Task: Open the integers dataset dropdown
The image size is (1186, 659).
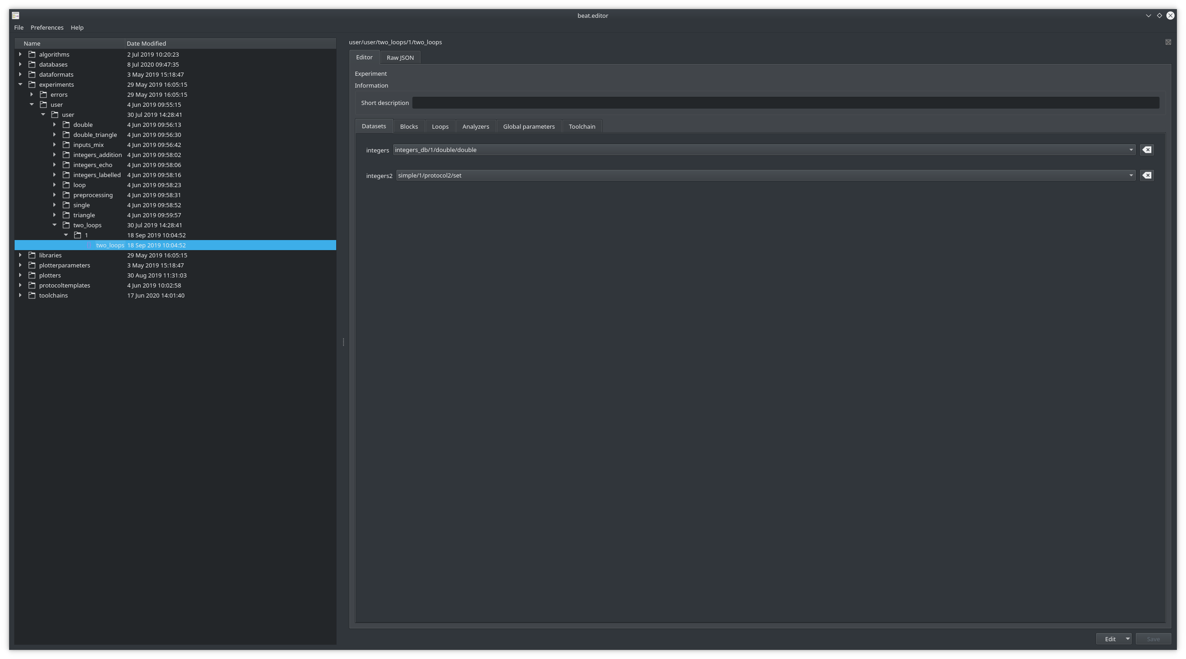Action: 1132,149
